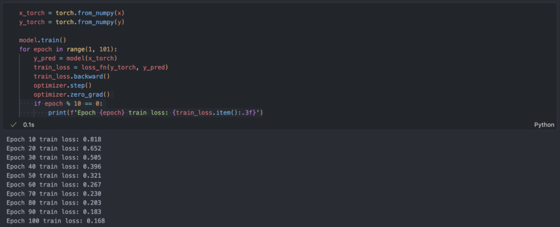Image resolution: width=560 pixels, height=227 pixels.
Task: Click the 'if epoch % 10 == 0:' line
Action: pyautogui.click(x=68, y=104)
